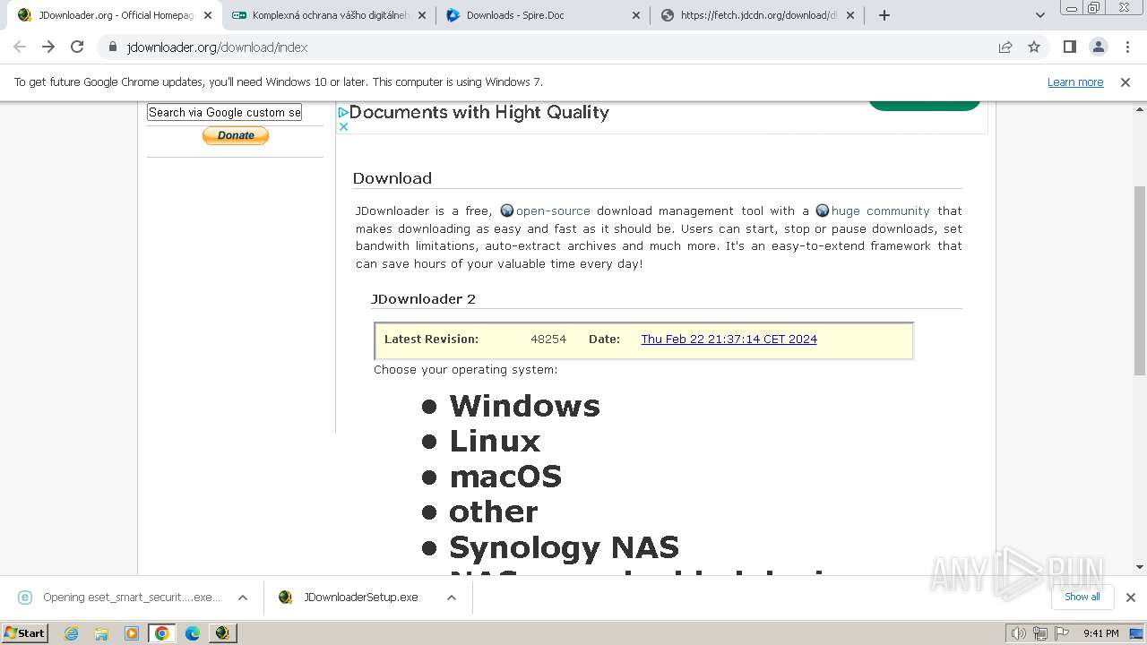Open the tab search dropdown

(1039, 15)
